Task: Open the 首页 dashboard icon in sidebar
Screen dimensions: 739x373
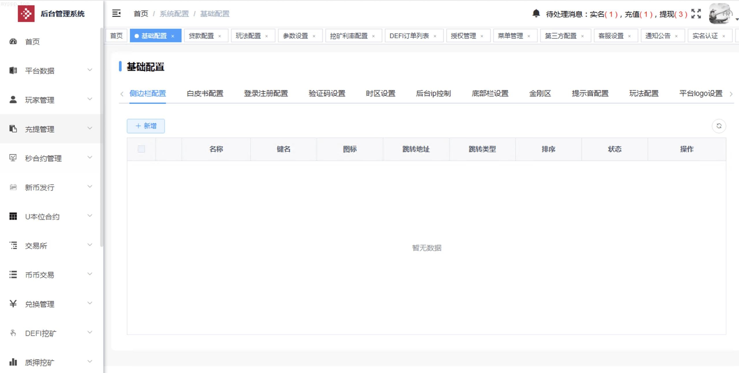Action: click(13, 42)
